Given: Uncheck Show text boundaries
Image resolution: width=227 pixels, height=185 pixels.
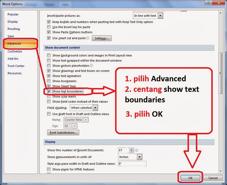Looking at the screenshot, I should pyautogui.click(x=49, y=91).
